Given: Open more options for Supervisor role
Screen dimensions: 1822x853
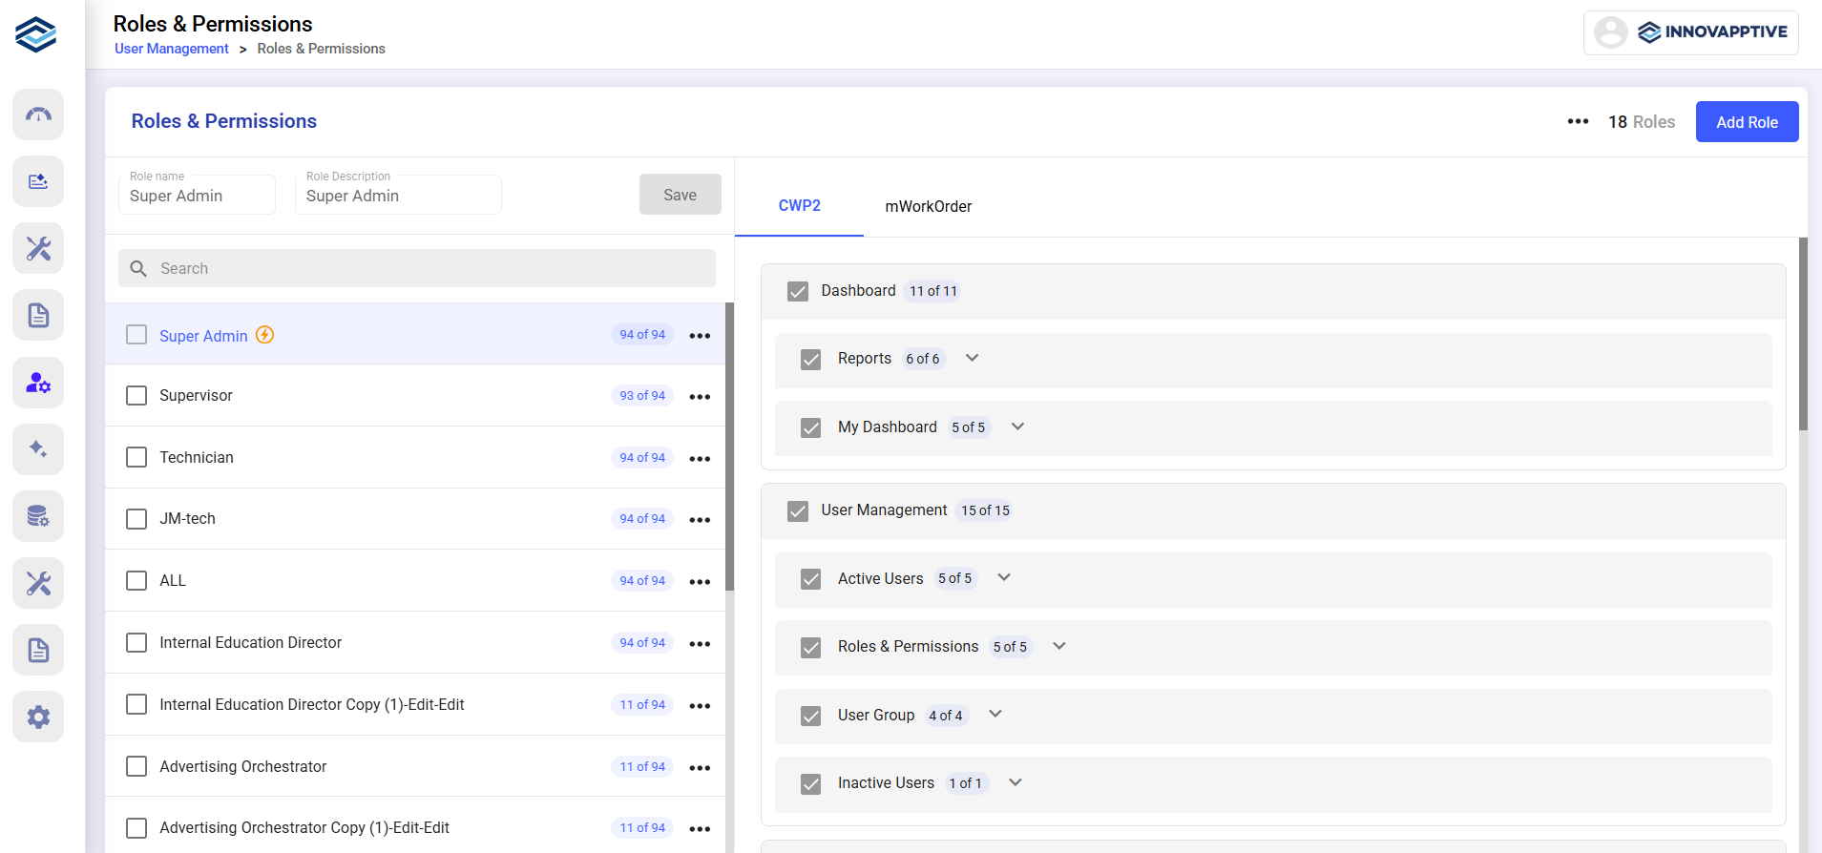Looking at the screenshot, I should point(700,397).
